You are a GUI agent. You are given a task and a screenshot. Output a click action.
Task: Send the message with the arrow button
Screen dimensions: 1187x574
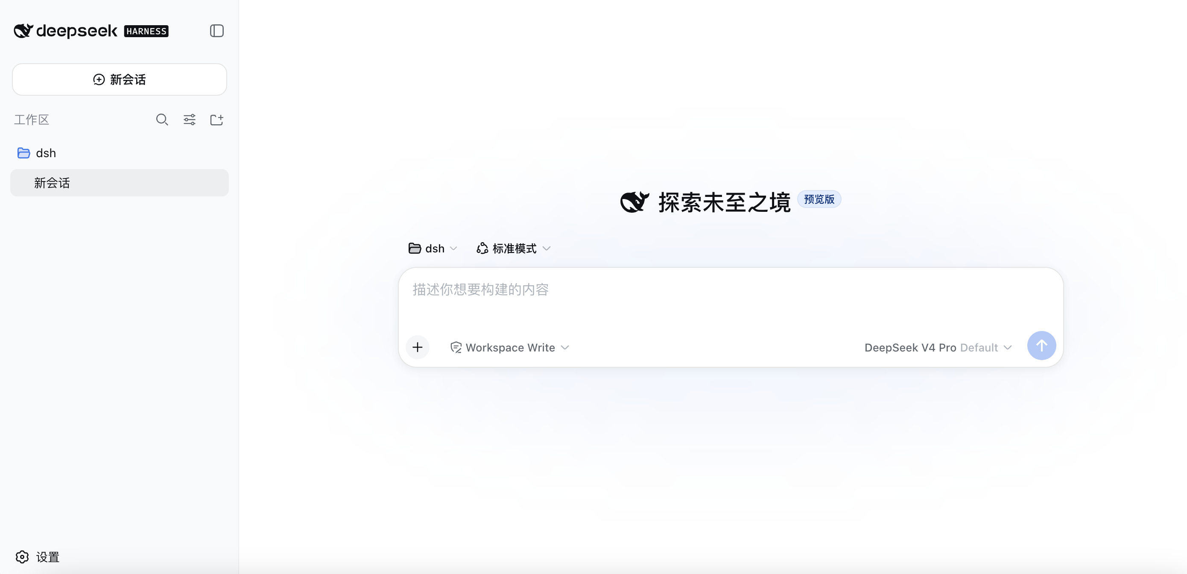coord(1041,346)
